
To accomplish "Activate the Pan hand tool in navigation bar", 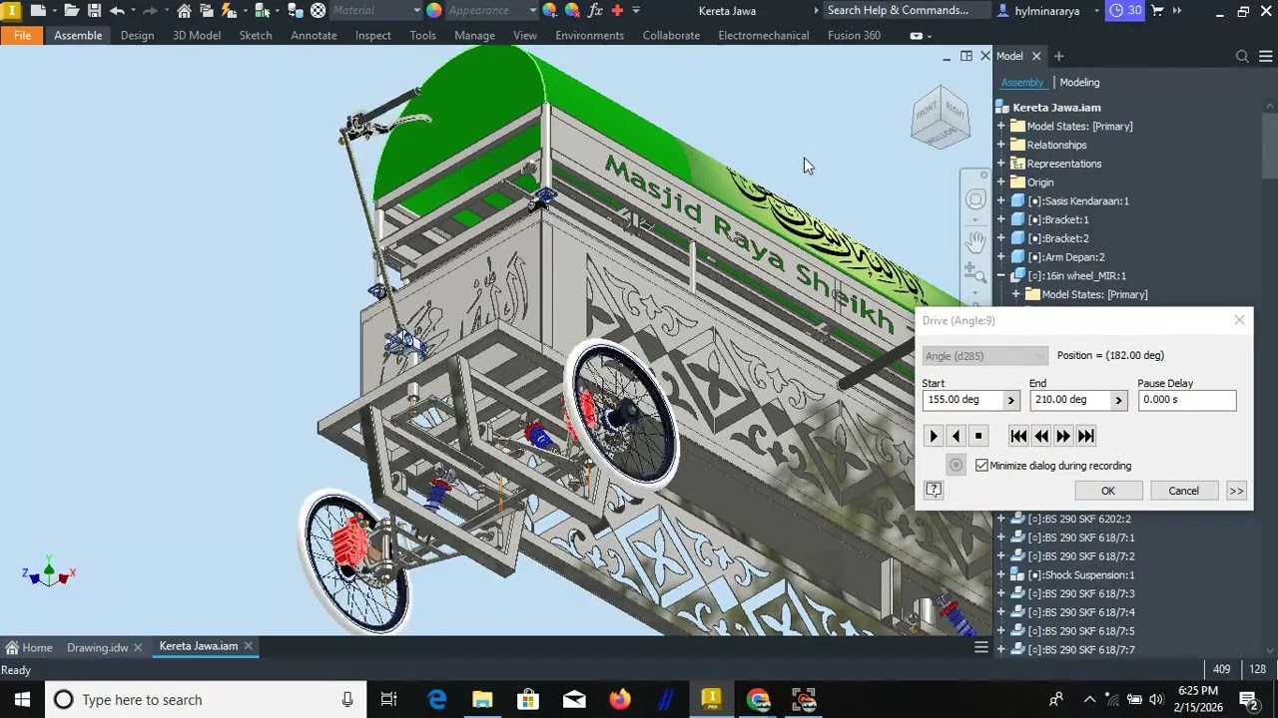I will coord(975,240).
